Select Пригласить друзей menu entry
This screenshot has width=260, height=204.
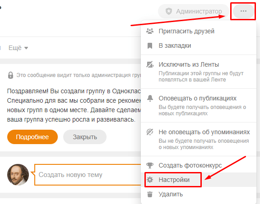[199, 31]
